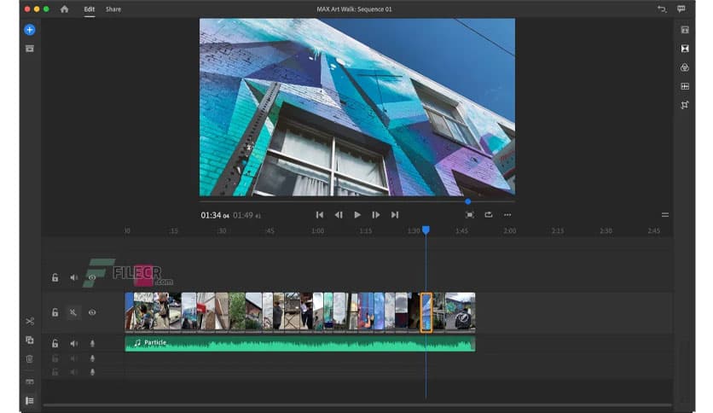Toggle the muted audio icon on the main video track

(73, 312)
